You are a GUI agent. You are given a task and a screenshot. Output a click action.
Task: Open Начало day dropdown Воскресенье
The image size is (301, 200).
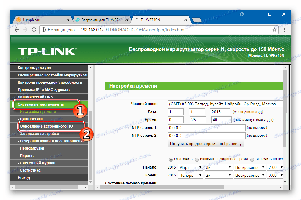(250, 167)
